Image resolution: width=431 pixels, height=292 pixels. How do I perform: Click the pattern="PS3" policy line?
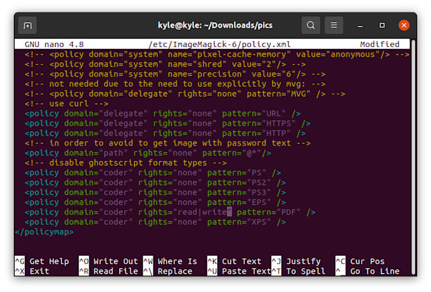point(155,193)
